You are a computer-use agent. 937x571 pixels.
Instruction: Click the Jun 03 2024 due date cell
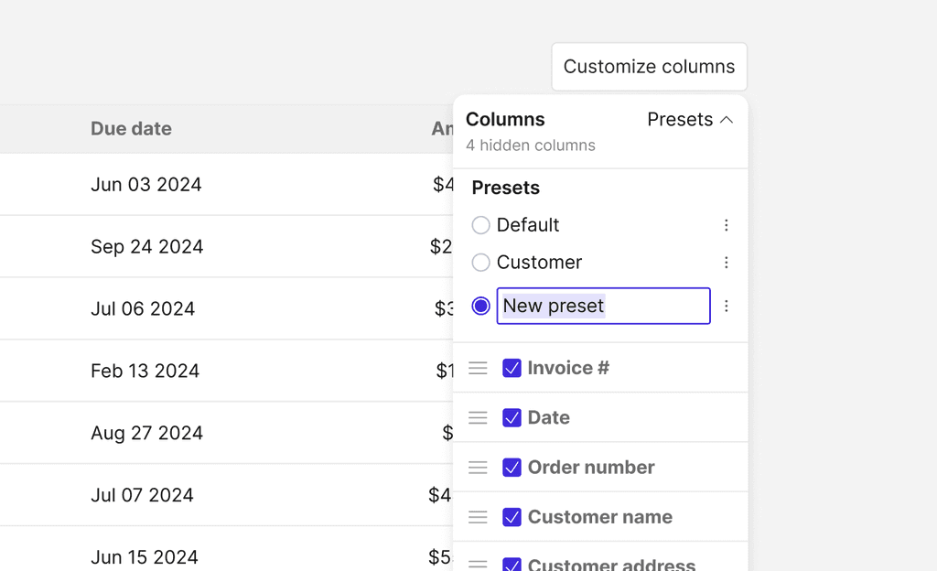(x=145, y=185)
